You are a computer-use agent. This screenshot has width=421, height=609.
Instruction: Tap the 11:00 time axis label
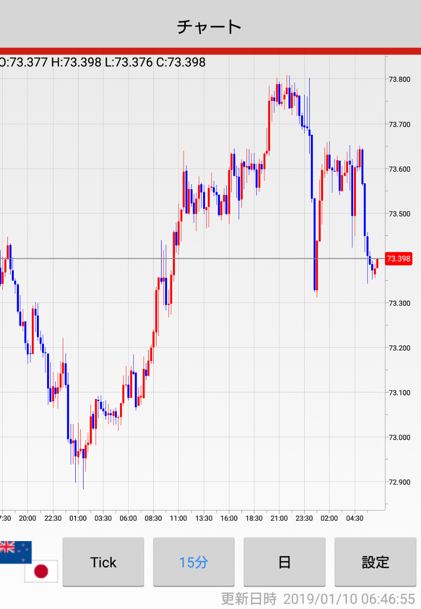point(178,518)
